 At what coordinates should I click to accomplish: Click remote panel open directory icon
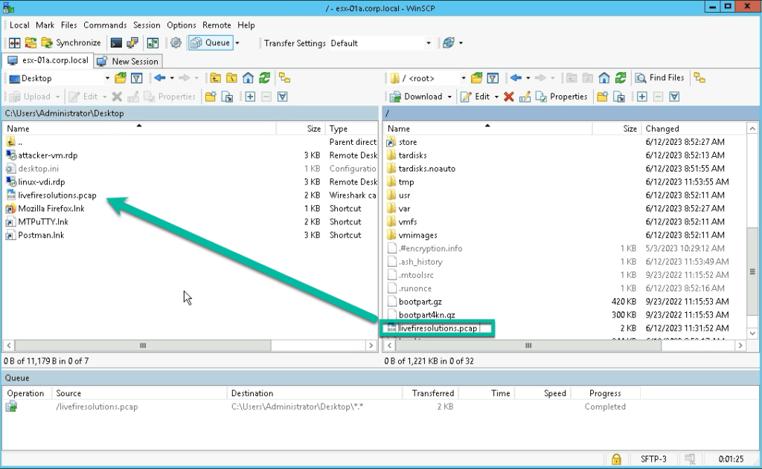(477, 78)
